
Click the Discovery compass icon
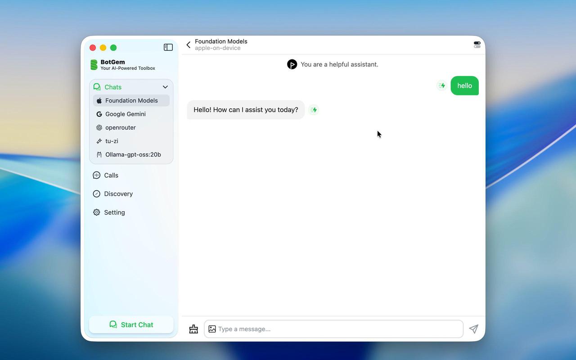click(x=96, y=194)
